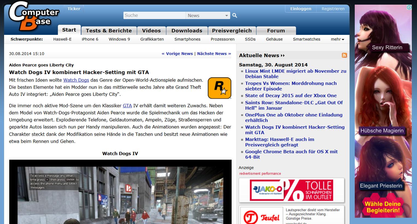This screenshot has height=224, width=417.
Task: Open State of Decay 2015 news item
Action: [x=291, y=96]
